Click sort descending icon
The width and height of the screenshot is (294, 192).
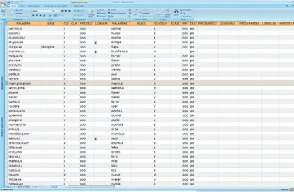(130, 13)
